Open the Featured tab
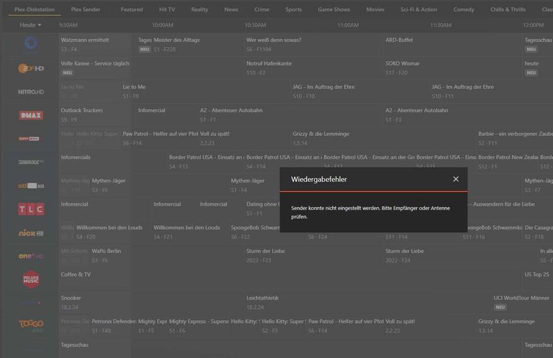 pyautogui.click(x=132, y=9)
